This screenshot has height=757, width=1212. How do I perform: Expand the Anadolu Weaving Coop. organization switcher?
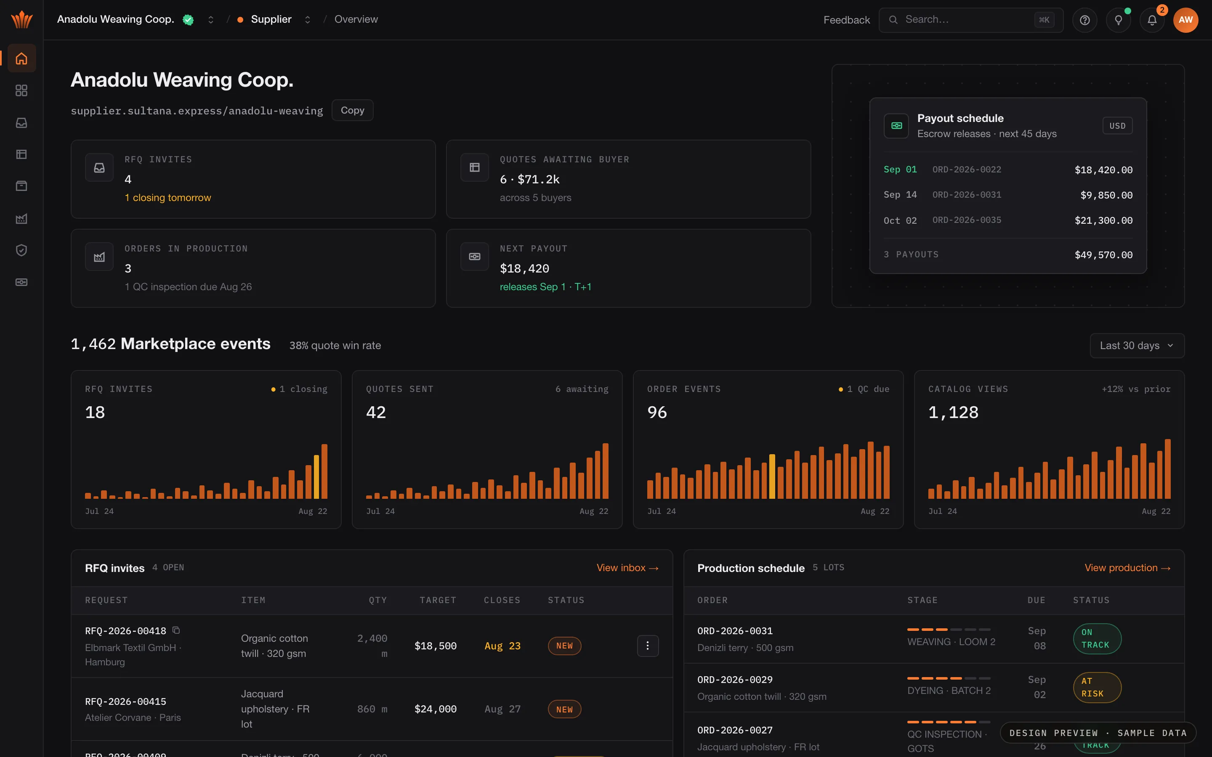(x=211, y=19)
